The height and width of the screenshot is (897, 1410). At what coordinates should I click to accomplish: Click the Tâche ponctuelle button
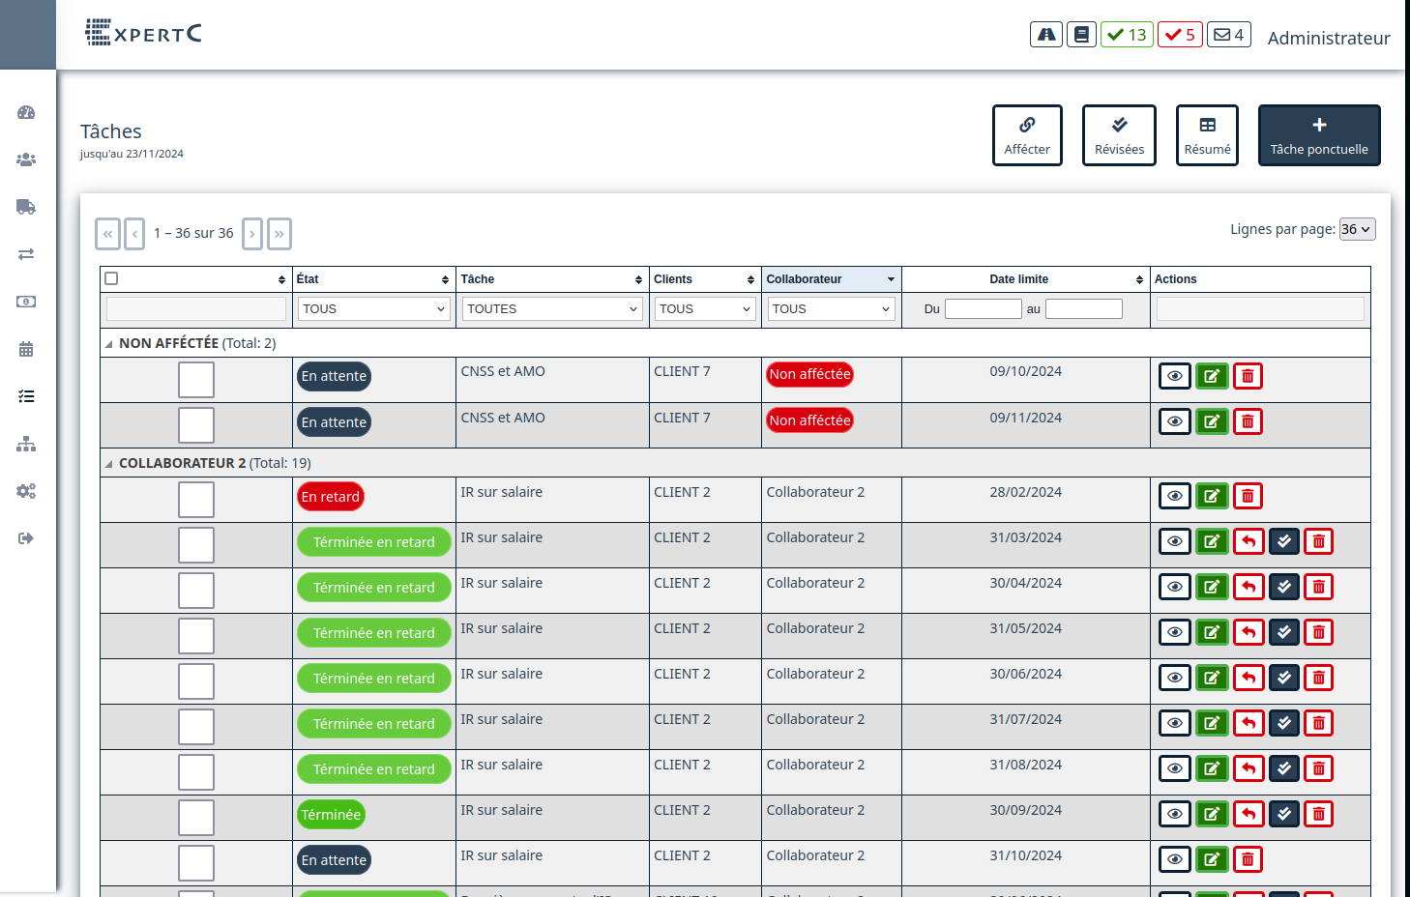1318,135
